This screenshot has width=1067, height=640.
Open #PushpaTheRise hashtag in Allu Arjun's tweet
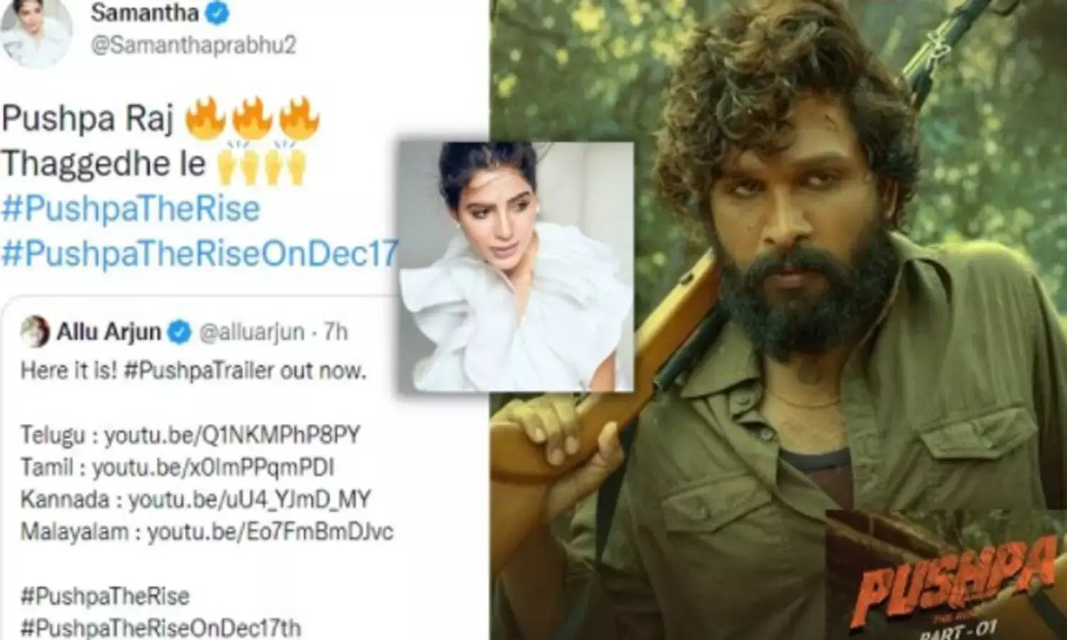click(105, 596)
